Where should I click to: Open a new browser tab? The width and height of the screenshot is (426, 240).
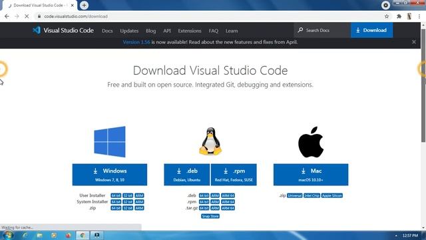click(x=85, y=5)
